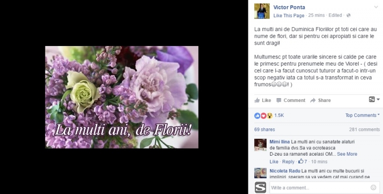Screen dimensions: 383x194
Task: Click the blue Like reaction icon
Action: click(x=257, y=115)
